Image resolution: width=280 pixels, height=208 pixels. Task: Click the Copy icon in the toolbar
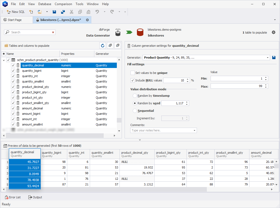[x=80, y=12]
